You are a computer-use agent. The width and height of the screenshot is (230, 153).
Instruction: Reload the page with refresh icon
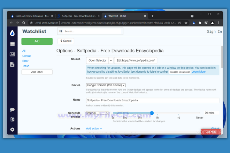point(24,23)
